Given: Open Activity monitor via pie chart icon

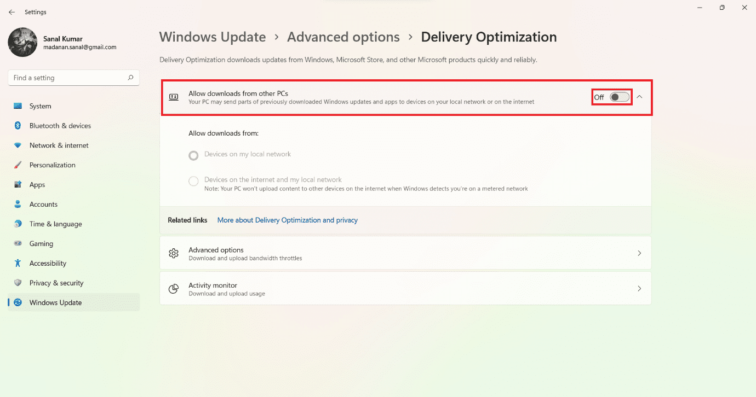Looking at the screenshot, I should 174,288.
